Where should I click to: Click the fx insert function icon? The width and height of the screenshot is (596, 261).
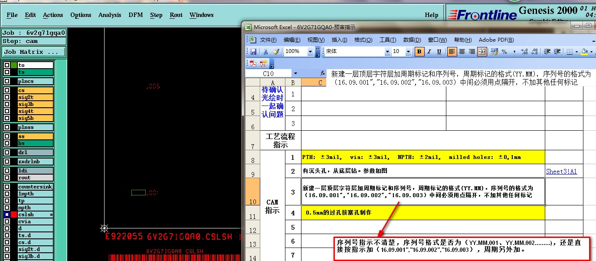click(x=322, y=73)
